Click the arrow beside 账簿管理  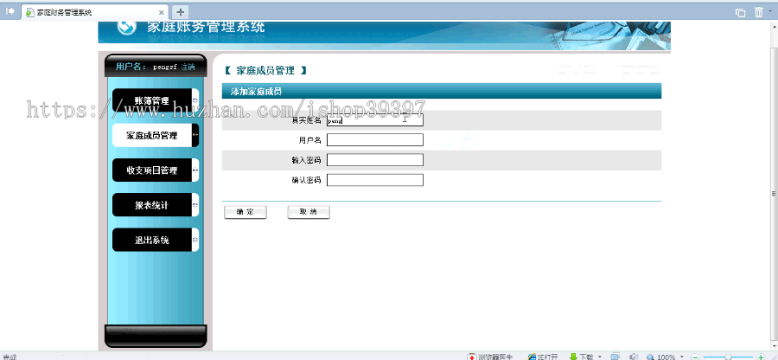tap(195, 100)
